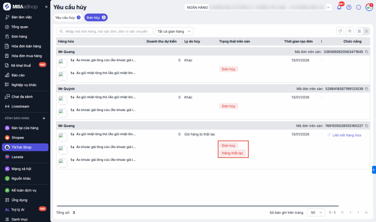The width and height of the screenshot is (376, 222).
Task: Click Thời gian tạo đơn column header
Action: 298,41
